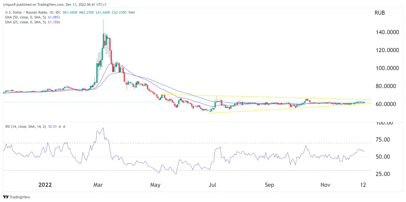Click the RSI 25.00 axis label

pyautogui.click(x=383, y=174)
